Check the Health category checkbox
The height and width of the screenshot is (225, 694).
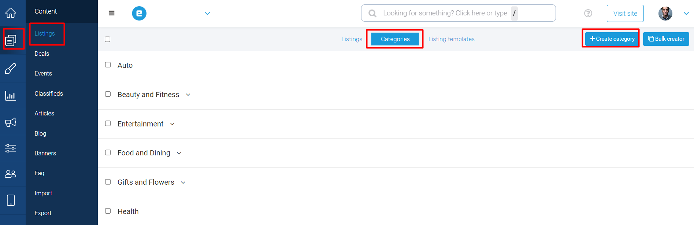(108, 211)
